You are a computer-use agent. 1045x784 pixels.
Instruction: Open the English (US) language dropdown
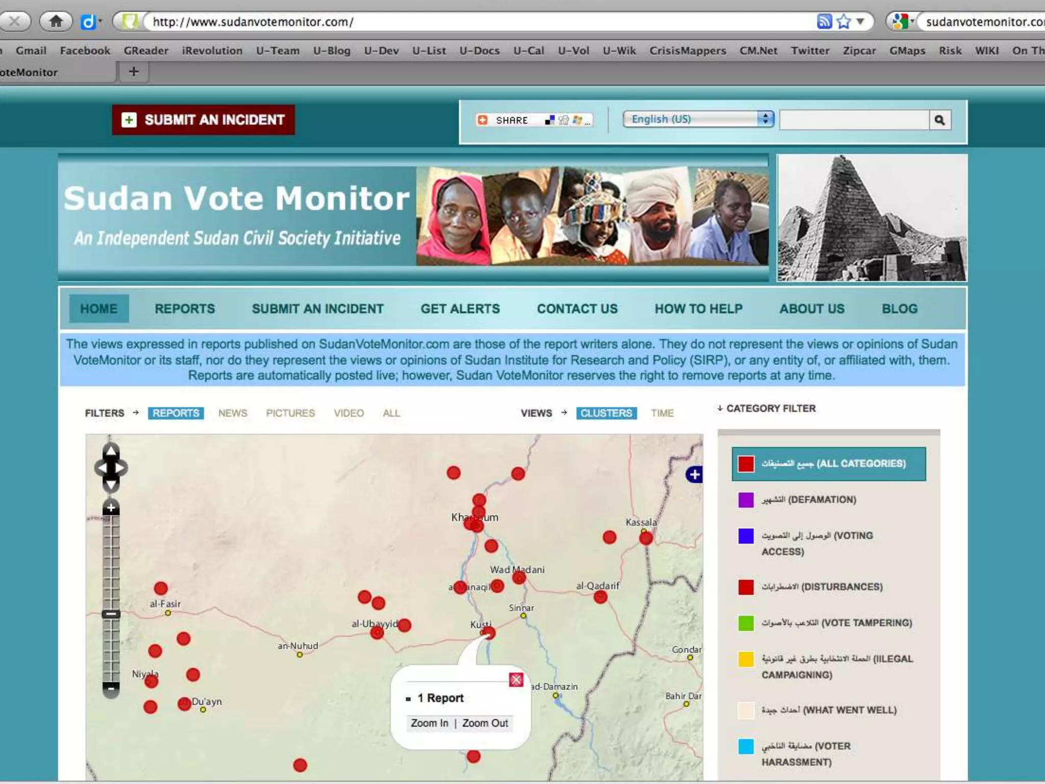click(x=698, y=119)
